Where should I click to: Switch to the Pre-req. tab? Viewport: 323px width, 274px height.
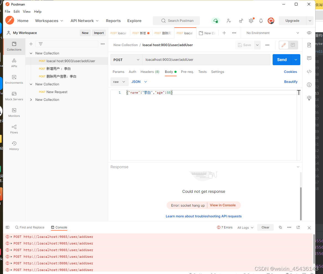click(x=187, y=72)
